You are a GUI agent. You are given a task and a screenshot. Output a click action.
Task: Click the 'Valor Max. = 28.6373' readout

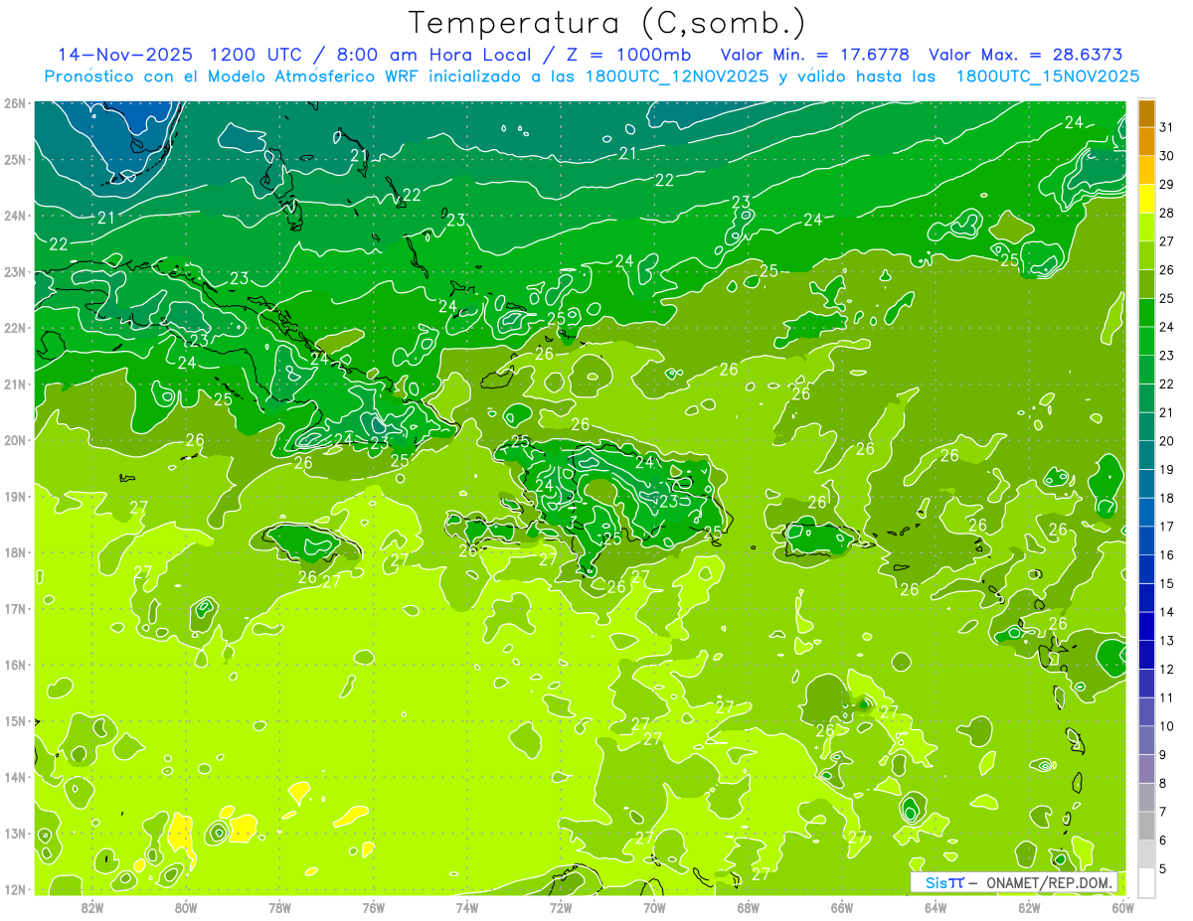(1025, 55)
